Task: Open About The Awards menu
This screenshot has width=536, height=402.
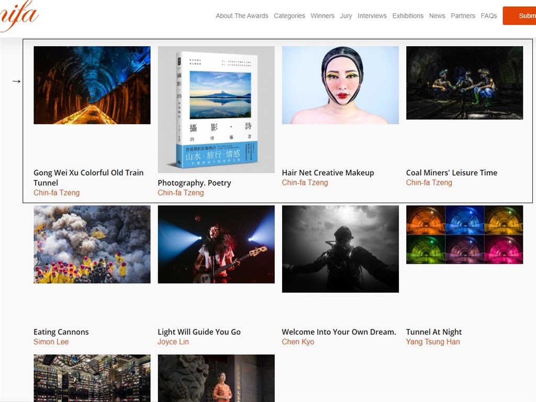Action: pyautogui.click(x=242, y=16)
